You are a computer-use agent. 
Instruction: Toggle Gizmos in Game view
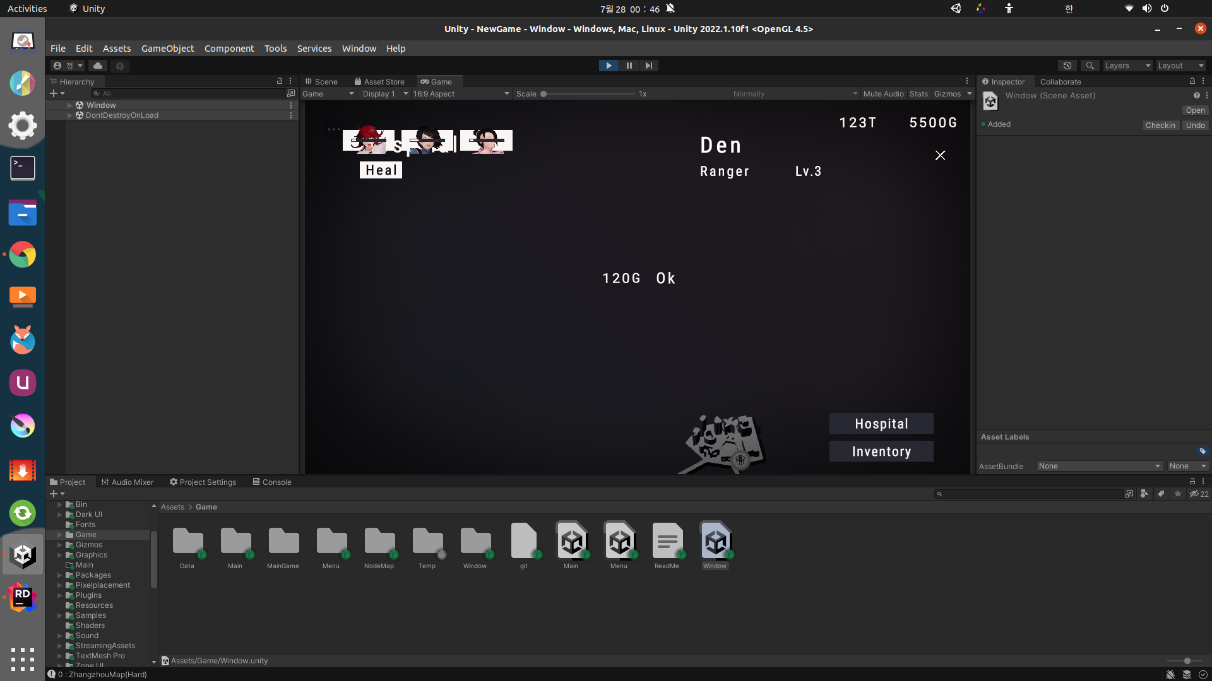pyautogui.click(x=947, y=94)
